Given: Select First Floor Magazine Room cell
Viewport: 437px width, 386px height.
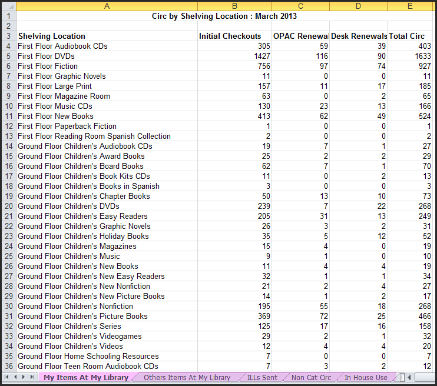Looking at the screenshot, I should [x=107, y=96].
